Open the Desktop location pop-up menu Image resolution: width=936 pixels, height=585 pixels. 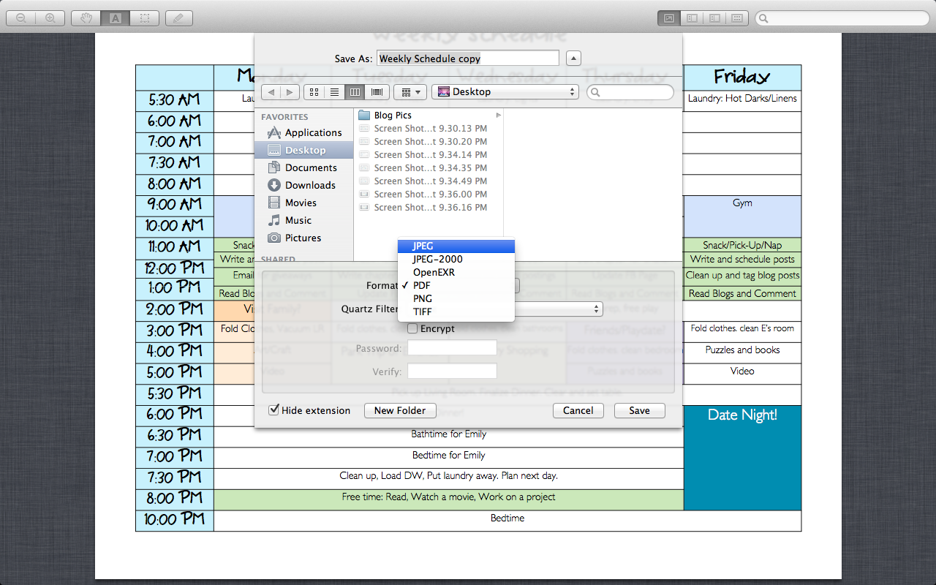tap(505, 92)
